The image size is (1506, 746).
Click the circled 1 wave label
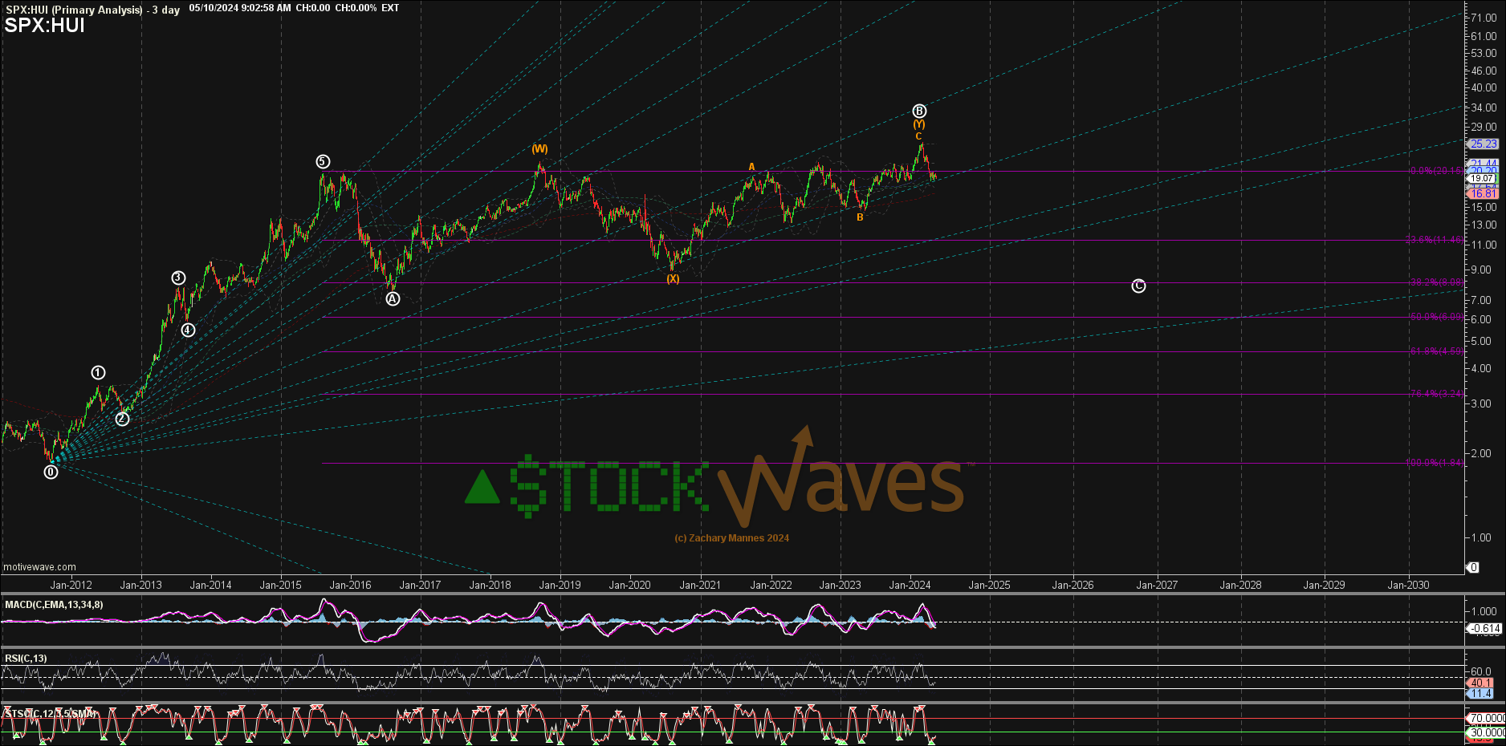98,373
